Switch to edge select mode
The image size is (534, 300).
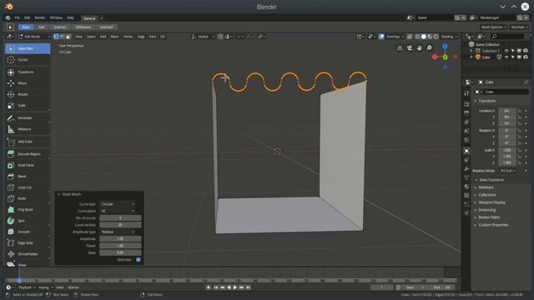pyautogui.click(x=62, y=37)
